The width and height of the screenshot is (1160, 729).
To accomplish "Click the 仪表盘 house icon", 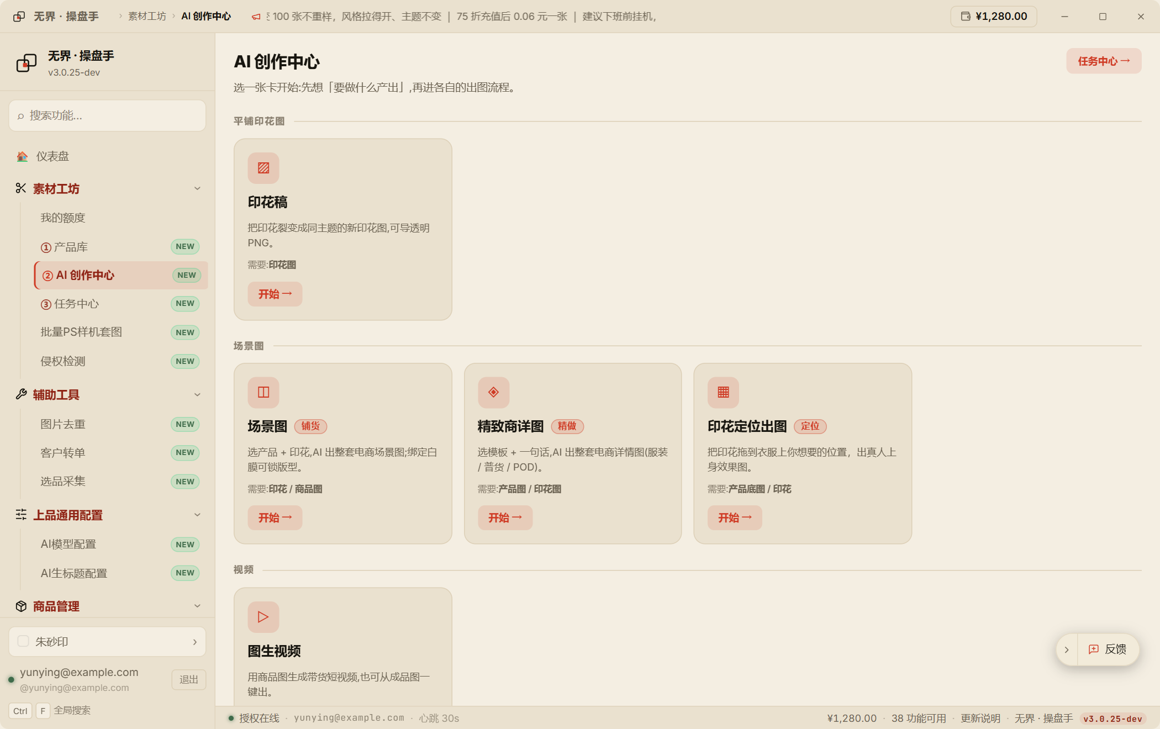I will click(x=22, y=156).
